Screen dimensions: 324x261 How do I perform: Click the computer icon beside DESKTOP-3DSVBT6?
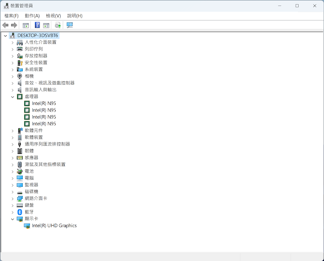point(12,36)
